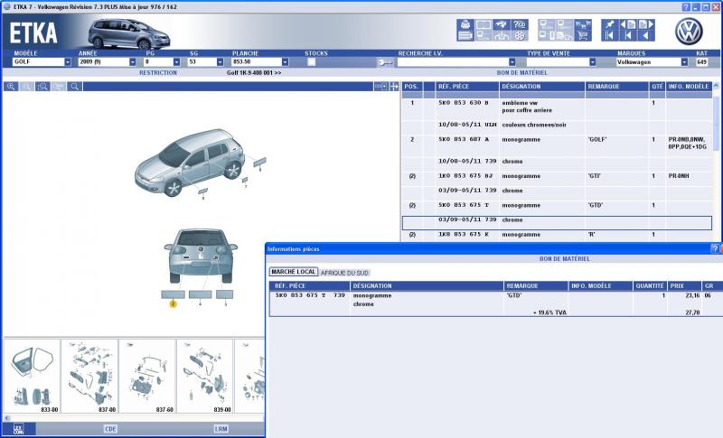Click the pushpin icon in the navigation toolbar
The width and height of the screenshot is (723, 438).
[610, 24]
